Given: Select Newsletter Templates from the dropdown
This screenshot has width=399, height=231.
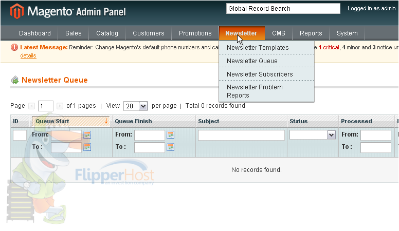Looking at the screenshot, I should click(266, 48).
